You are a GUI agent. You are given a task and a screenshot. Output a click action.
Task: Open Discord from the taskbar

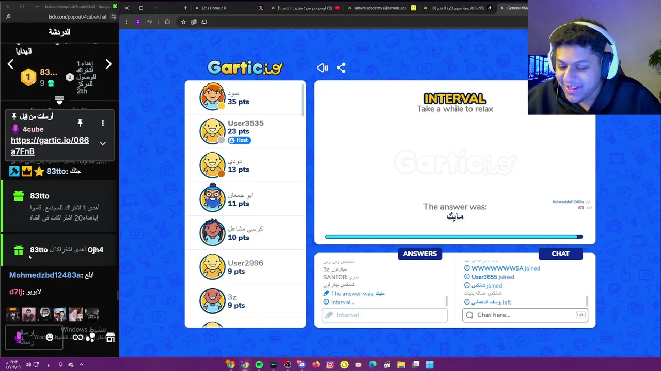pyautogui.click(x=302, y=365)
